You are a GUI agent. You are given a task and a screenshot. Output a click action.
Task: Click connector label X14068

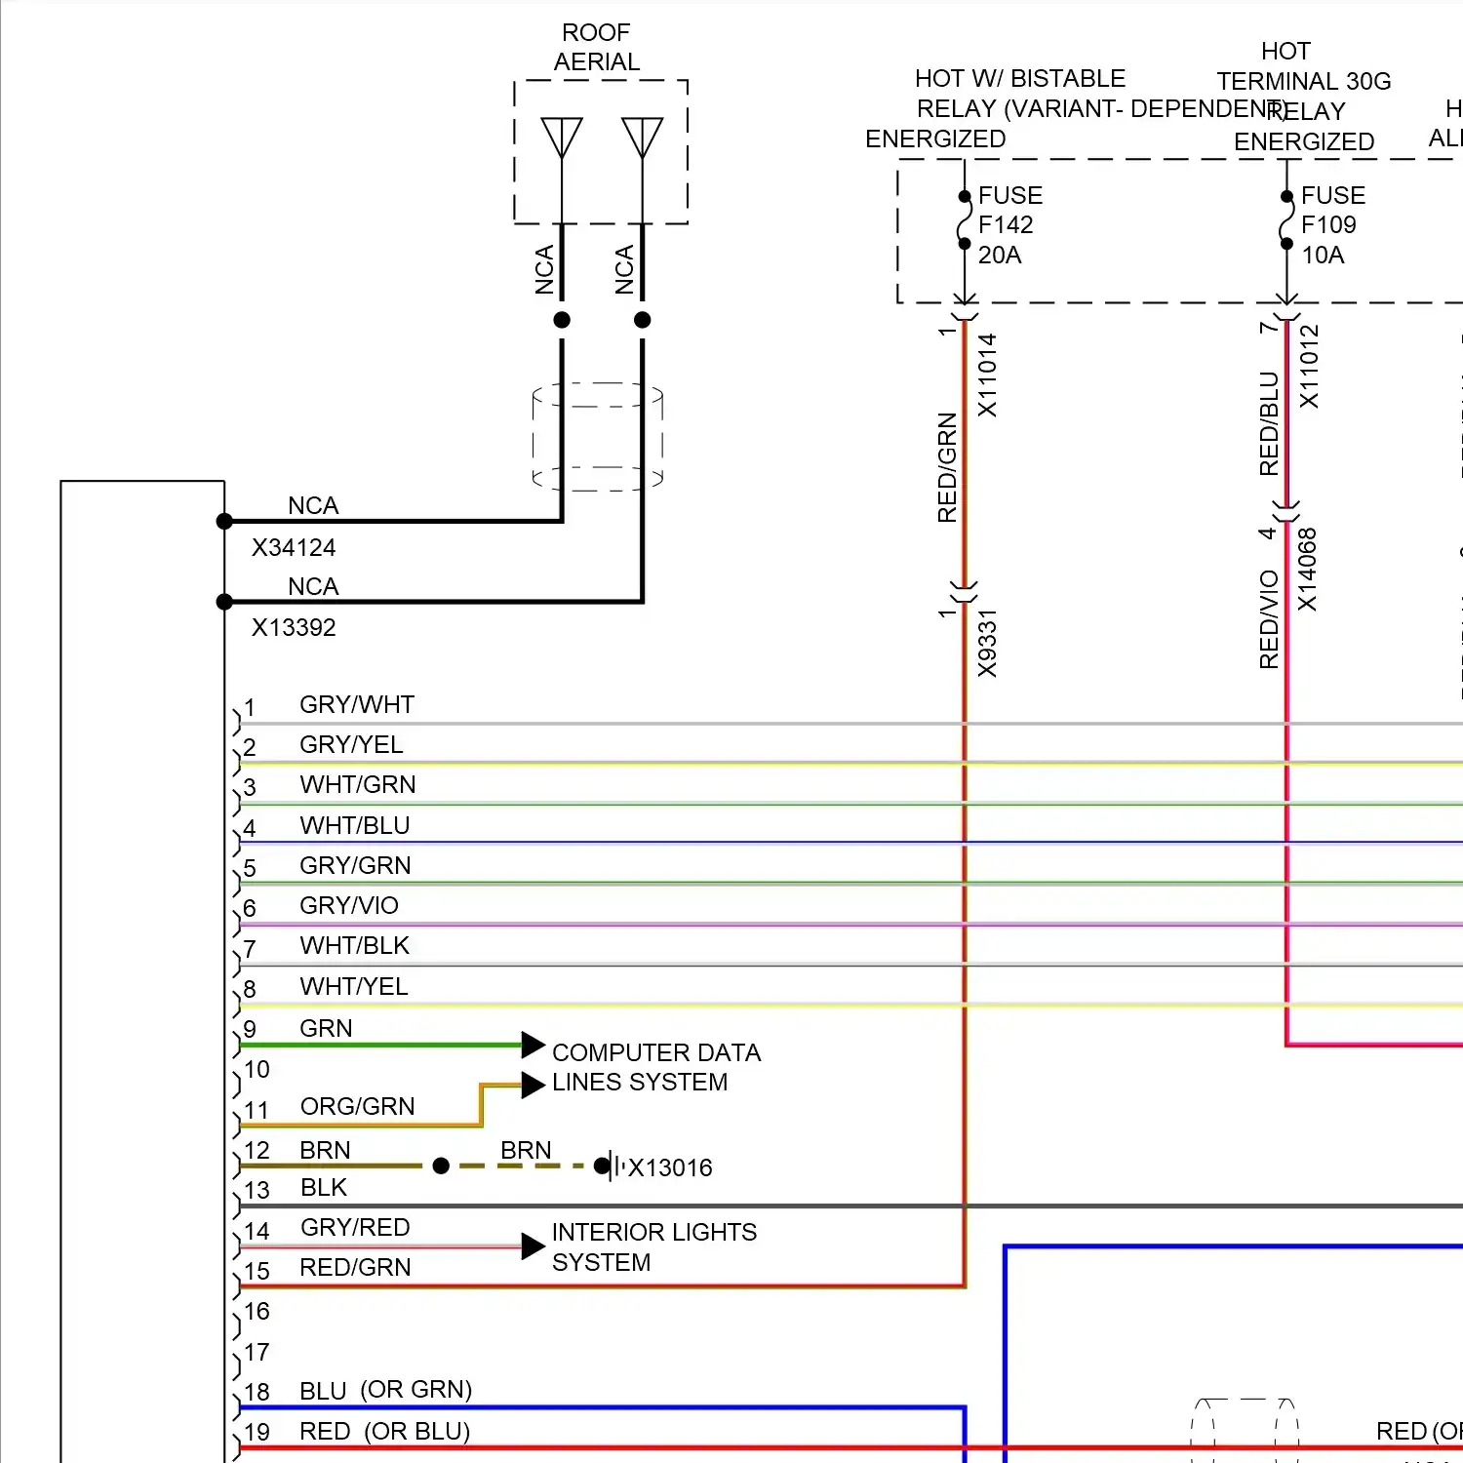coord(1308,570)
